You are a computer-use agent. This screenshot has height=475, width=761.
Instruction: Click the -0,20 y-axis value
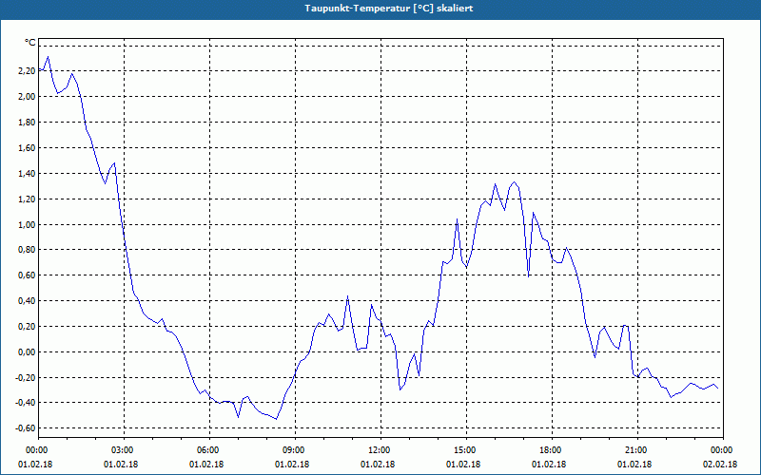[x=26, y=377]
